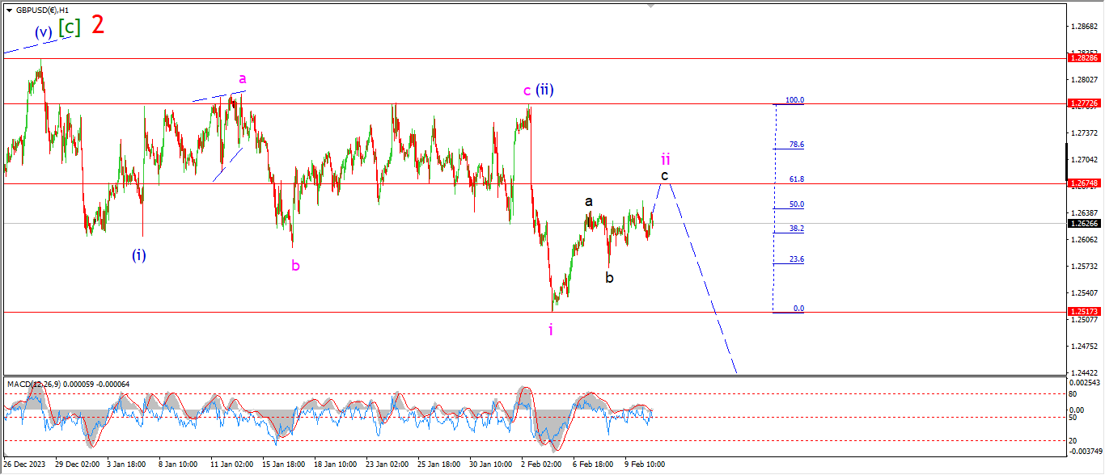
Task: Click the current price 1.26266 black label
Action: [1083, 223]
